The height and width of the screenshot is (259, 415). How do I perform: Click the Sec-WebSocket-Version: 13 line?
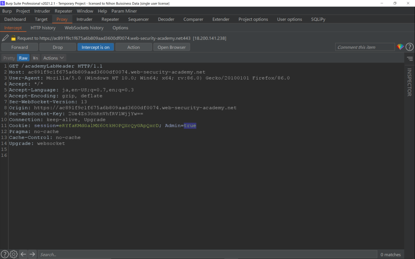[48, 102]
